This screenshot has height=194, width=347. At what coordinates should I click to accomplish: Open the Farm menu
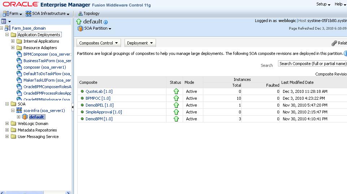click(x=12, y=13)
